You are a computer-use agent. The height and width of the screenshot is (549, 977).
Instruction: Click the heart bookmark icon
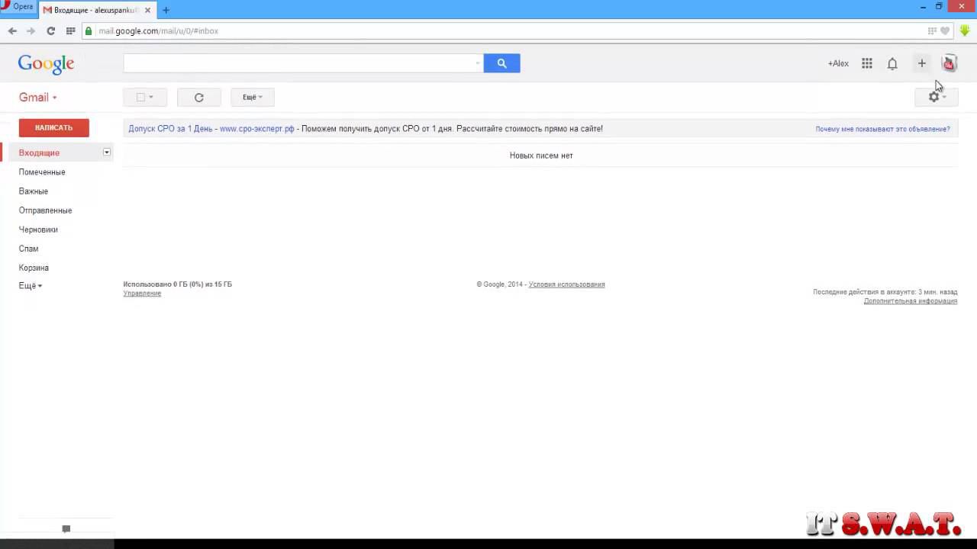pyautogui.click(x=945, y=31)
